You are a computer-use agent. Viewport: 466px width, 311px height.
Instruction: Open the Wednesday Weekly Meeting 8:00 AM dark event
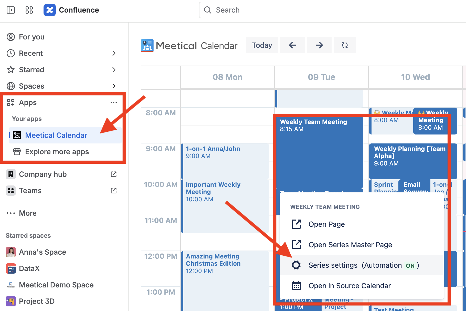click(435, 121)
